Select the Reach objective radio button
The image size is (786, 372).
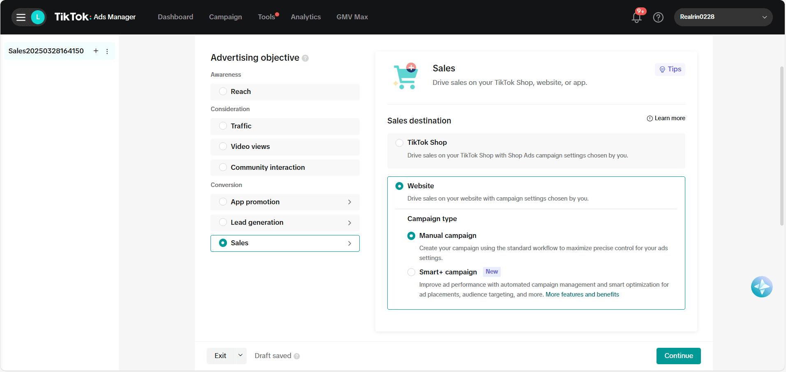click(223, 91)
